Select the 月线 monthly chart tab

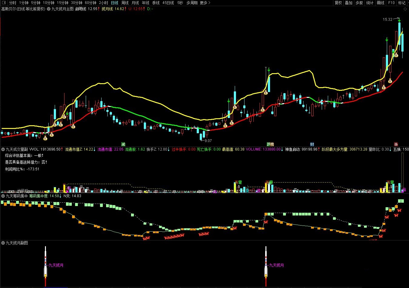pyautogui.click(x=135, y=3)
